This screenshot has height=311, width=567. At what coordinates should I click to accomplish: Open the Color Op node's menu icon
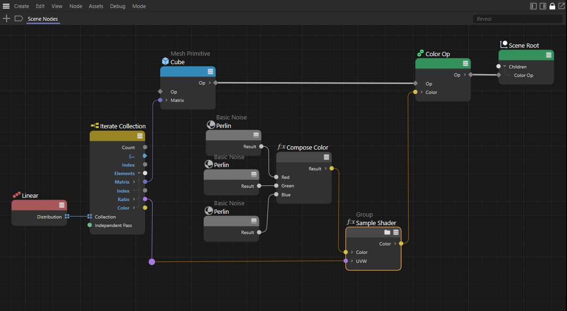pos(465,64)
